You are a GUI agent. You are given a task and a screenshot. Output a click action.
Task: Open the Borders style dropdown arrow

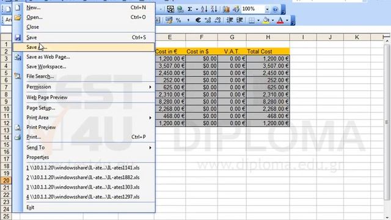click(258, 20)
